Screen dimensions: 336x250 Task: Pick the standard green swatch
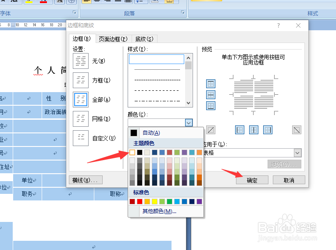pos(169,201)
